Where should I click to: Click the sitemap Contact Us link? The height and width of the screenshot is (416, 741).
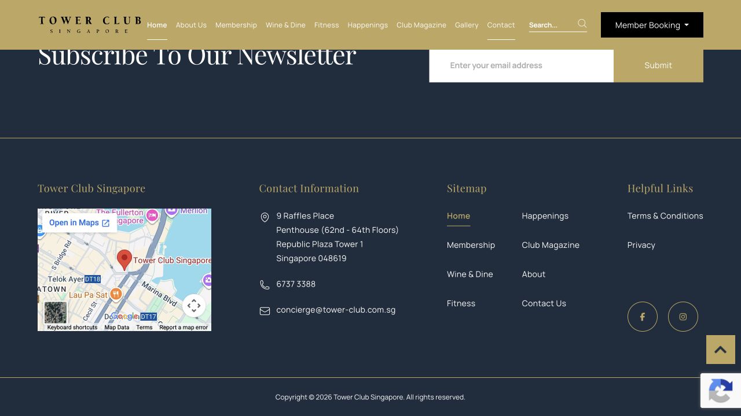pos(544,303)
